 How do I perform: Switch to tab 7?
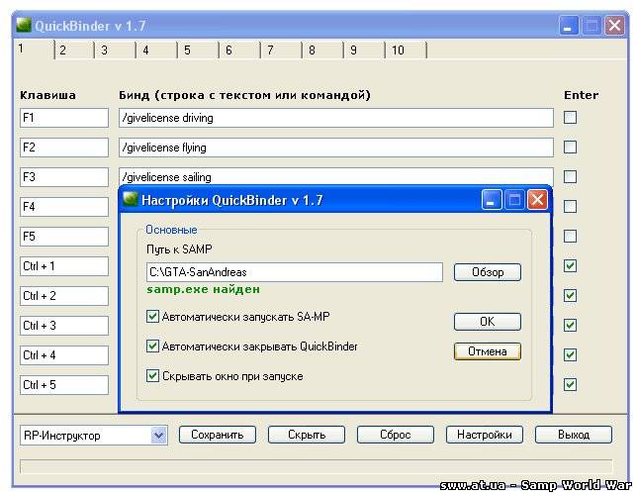click(x=281, y=50)
